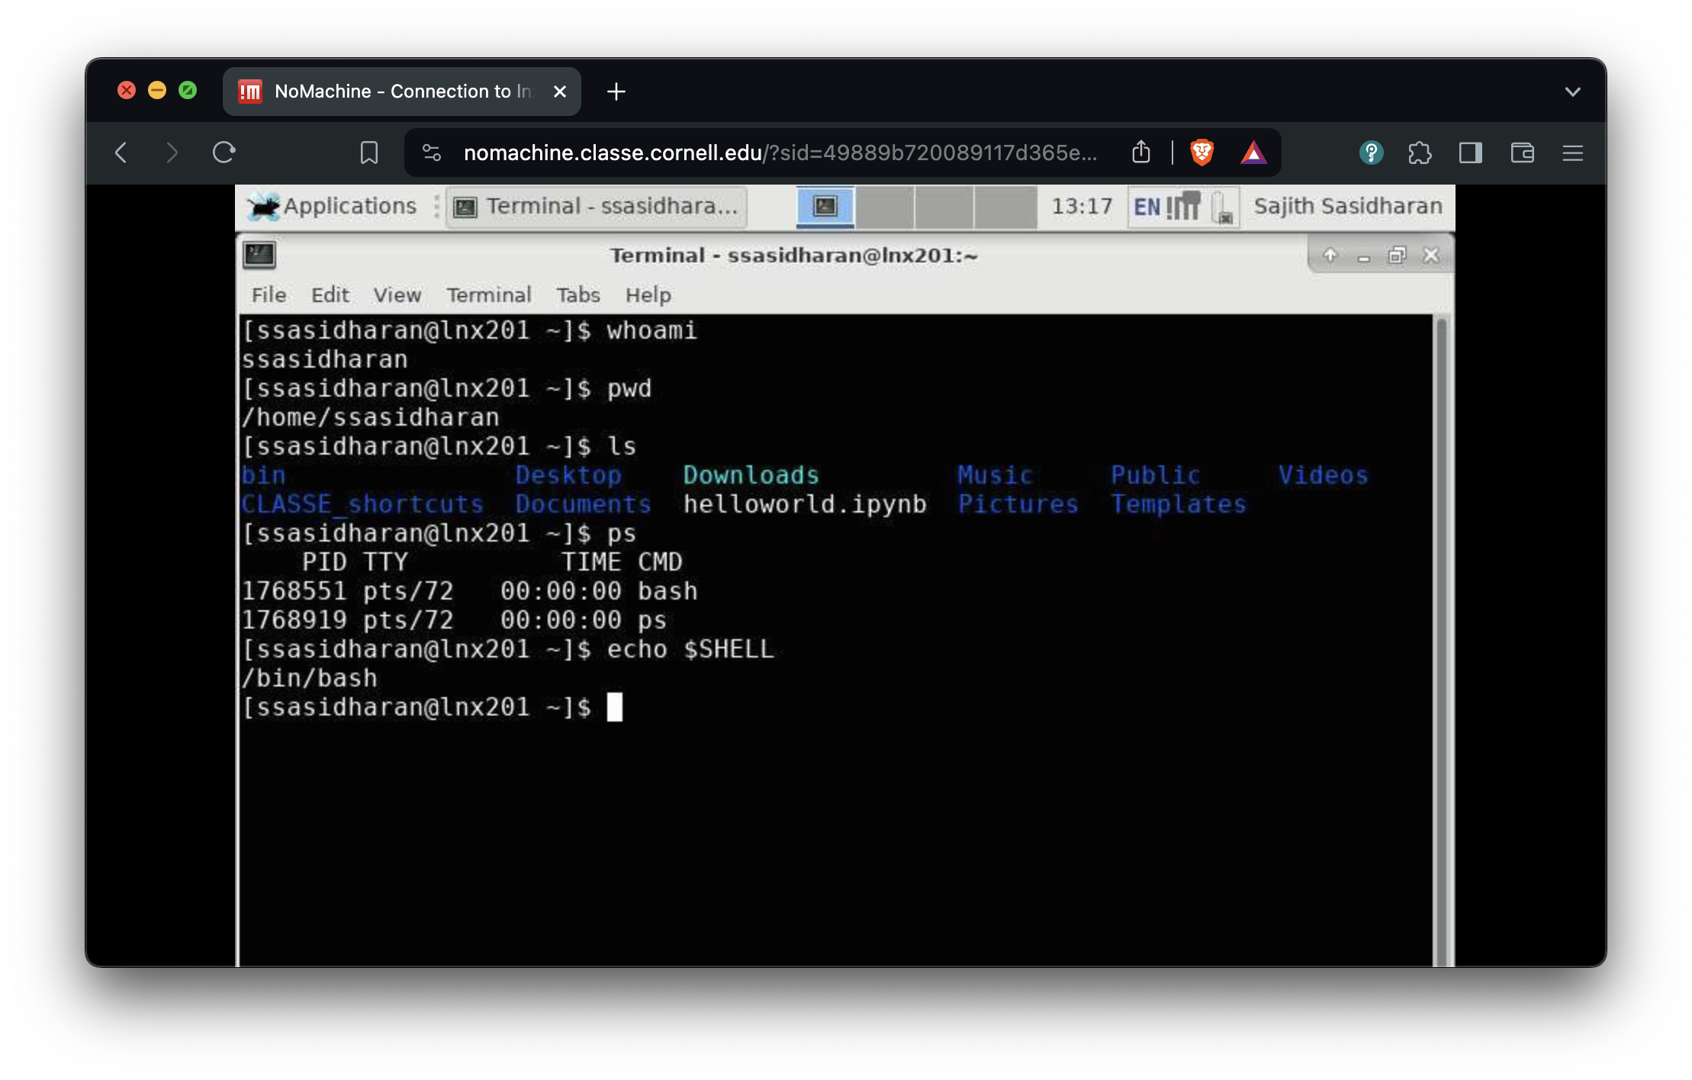This screenshot has width=1692, height=1080.
Task: Switch to the fourth workspace in the pager
Action: pos(1005,206)
